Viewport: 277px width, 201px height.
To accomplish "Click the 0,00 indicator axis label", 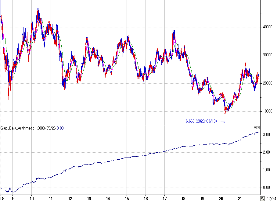I will [x=266, y=187].
